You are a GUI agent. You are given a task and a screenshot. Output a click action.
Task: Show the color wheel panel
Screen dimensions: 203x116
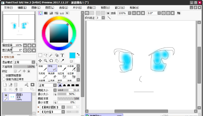tap(41, 13)
